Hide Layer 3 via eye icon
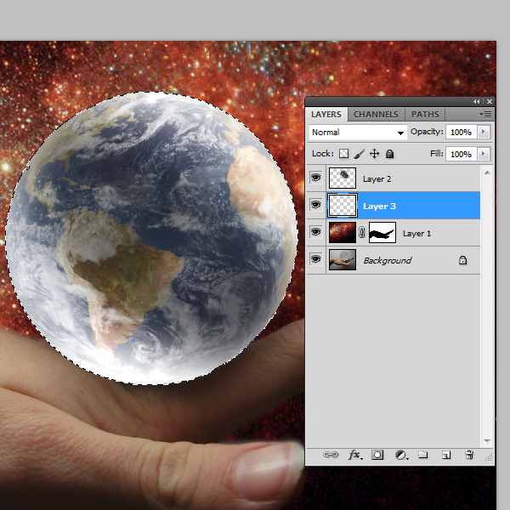 [x=315, y=205]
